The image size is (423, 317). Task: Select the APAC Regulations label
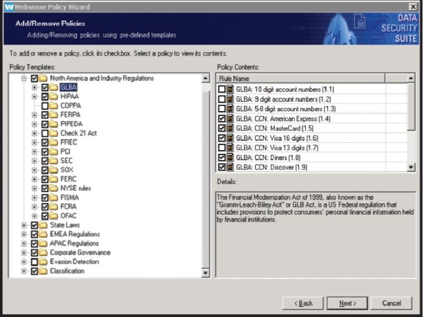[74, 244]
